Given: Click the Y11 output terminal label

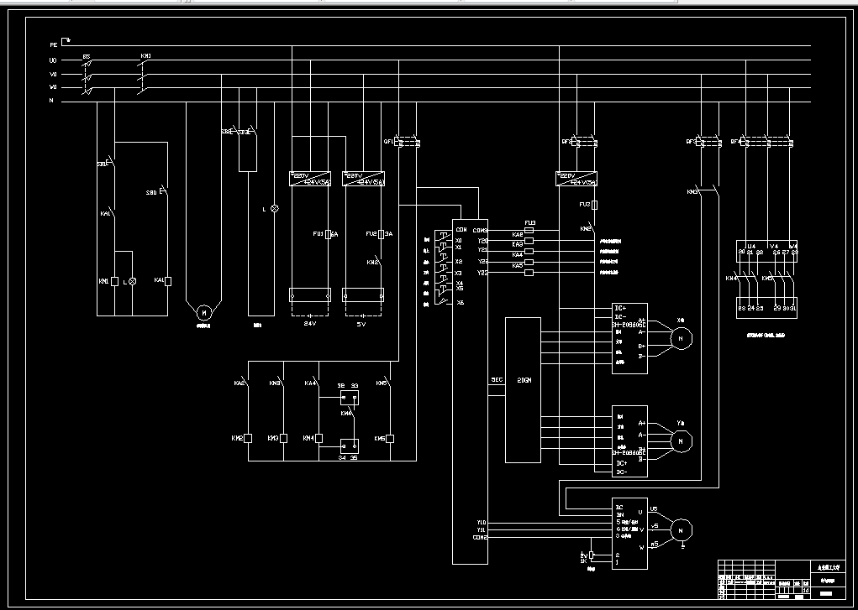Looking at the screenshot, I should [x=482, y=530].
